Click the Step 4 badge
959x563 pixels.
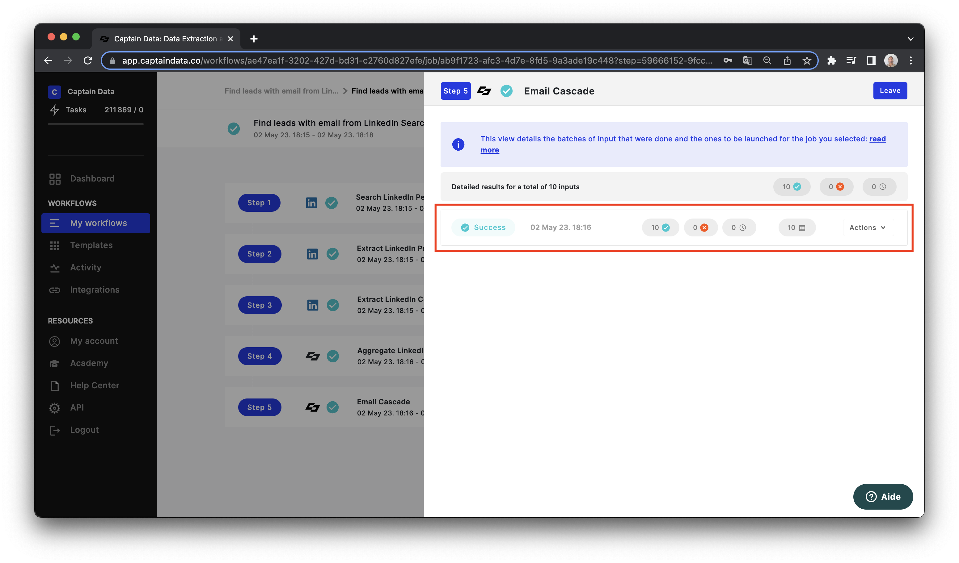click(260, 356)
